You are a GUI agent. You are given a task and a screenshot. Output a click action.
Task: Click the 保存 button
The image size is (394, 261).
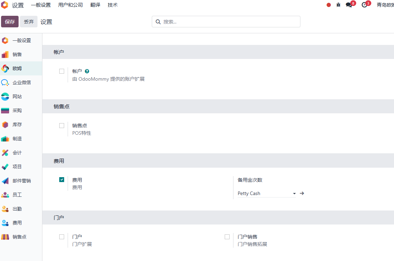(x=10, y=22)
